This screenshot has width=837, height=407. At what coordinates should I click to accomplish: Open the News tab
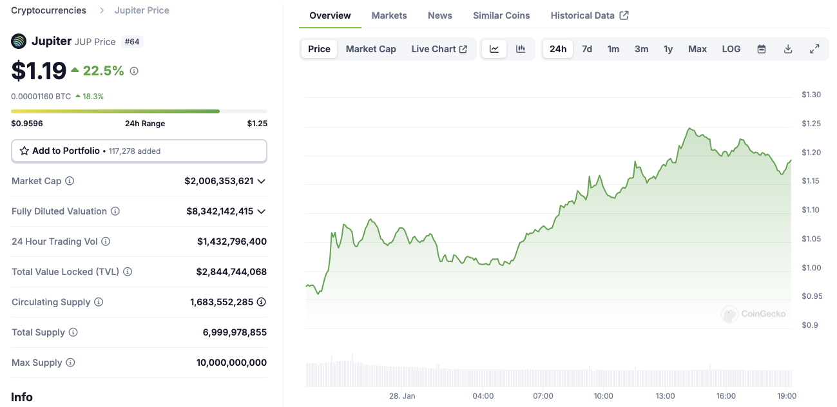[440, 15]
